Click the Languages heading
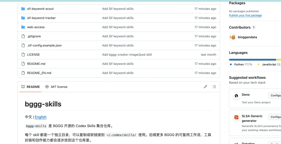 pyautogui.click(x=238, y=53)
